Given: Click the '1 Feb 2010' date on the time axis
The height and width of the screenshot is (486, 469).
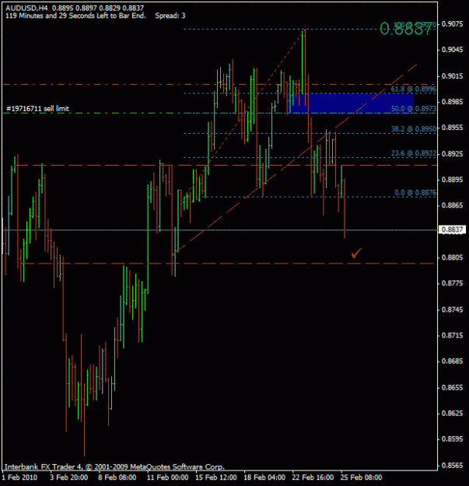Looking at the screenshot, I should (19, 477).
